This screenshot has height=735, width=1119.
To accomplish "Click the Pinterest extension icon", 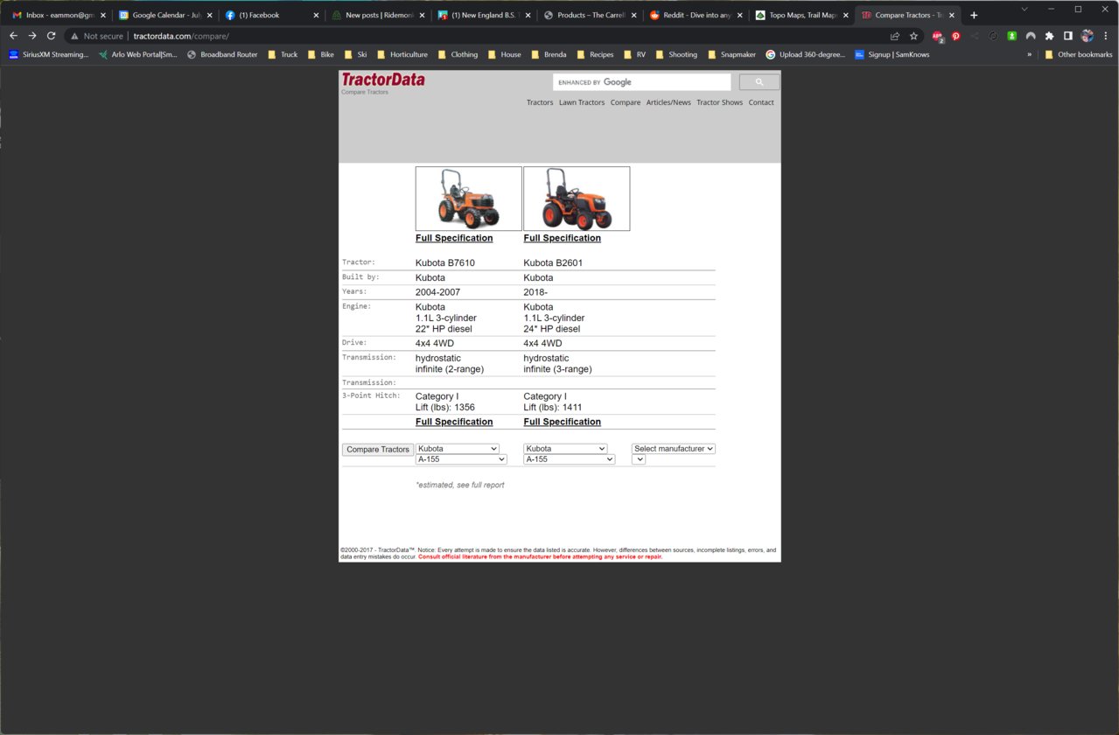I will pos(955,36).
